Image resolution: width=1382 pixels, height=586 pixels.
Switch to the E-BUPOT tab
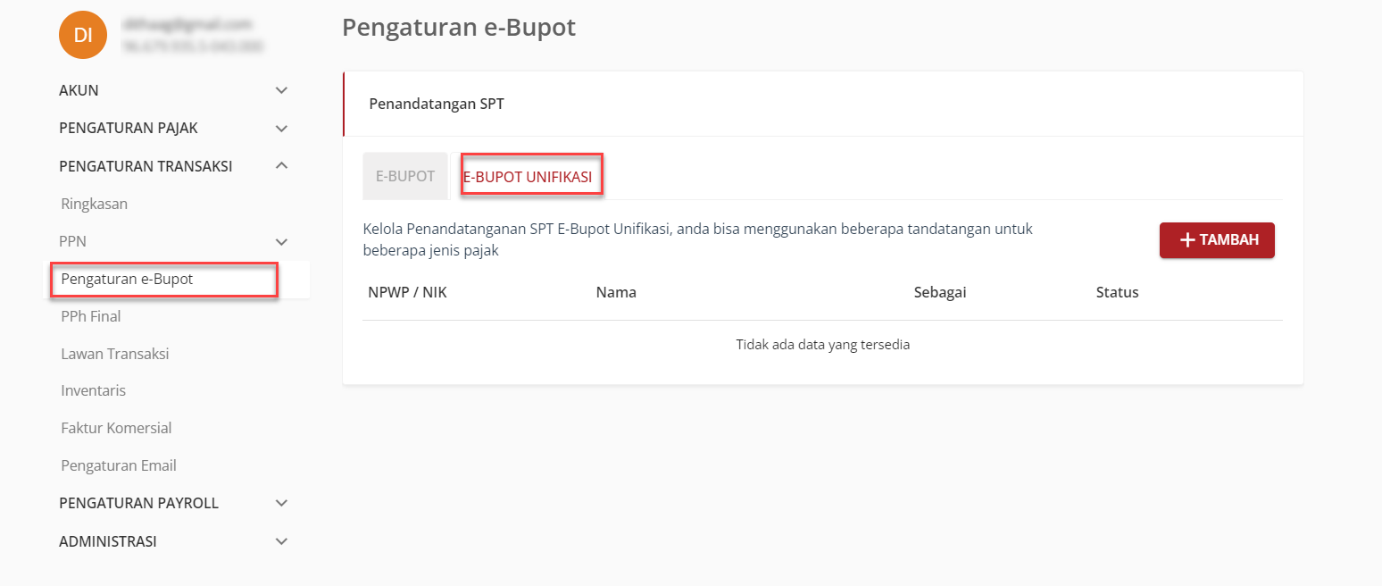(405, 176)
